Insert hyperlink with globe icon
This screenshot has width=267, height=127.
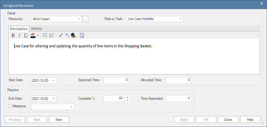pos(73,35)
